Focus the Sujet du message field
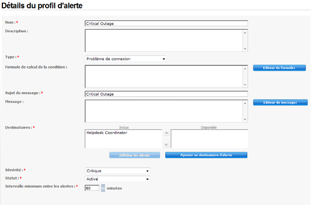Image resolution: width=311 pixels, height=205 pixels. (x=166, y=94)
